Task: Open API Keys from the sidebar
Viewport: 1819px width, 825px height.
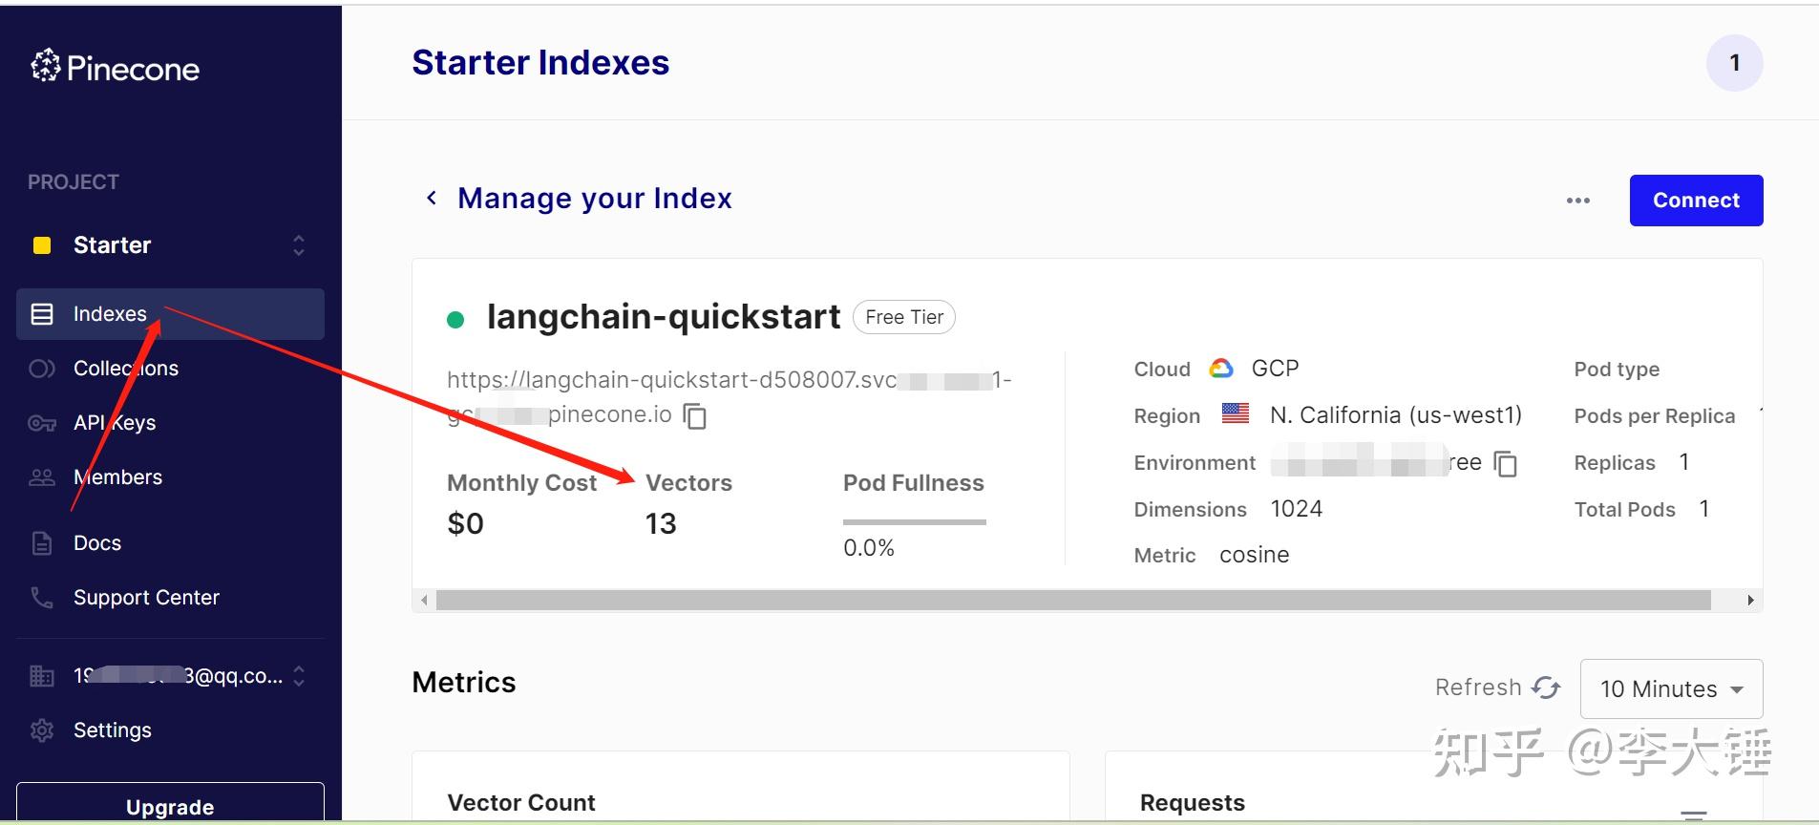Action: point(114,423)
